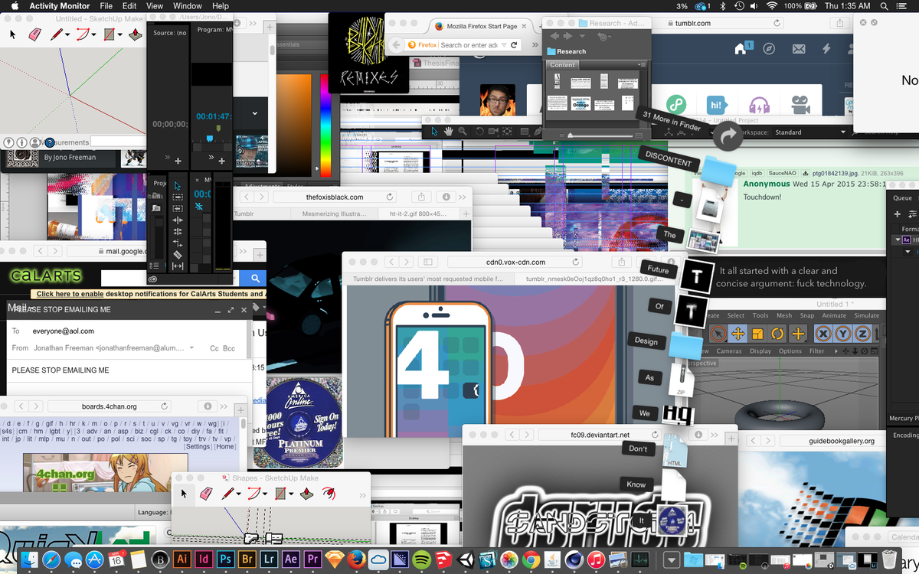Image resolution: width=919 pixels, height=574 pixels.
Task: Launch Unity from the Dock
Action: point(464,559)
